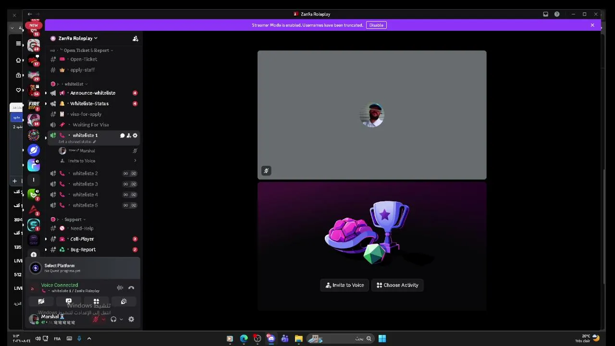Open the audio output options arrow
The width and height of the screenshot is (615, 346).
tap(121, 319)
